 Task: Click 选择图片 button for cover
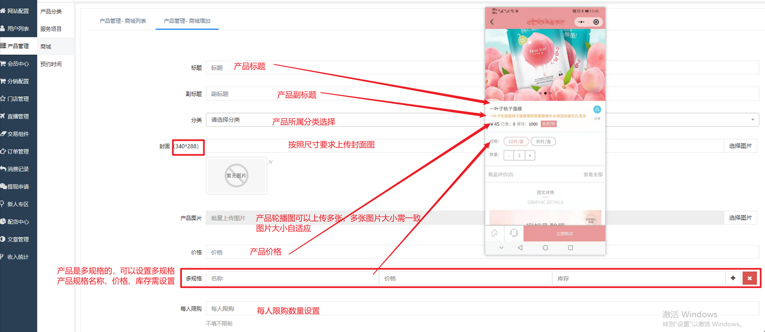[740, 146]
